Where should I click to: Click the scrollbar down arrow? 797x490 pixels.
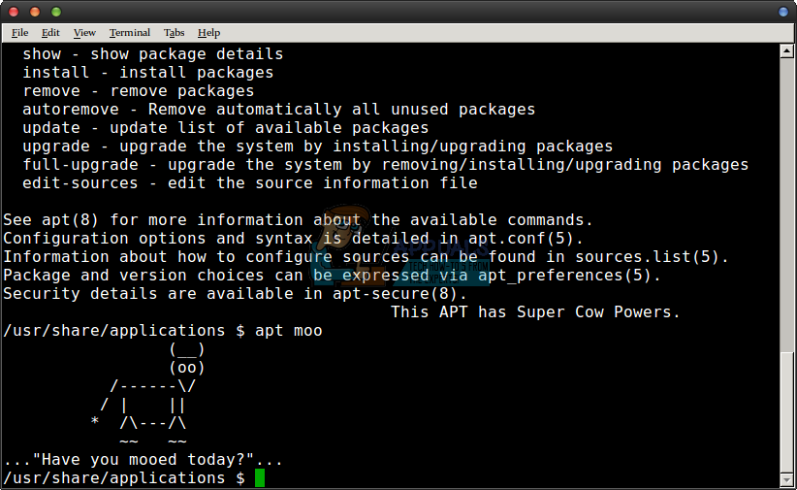point(787,480)
